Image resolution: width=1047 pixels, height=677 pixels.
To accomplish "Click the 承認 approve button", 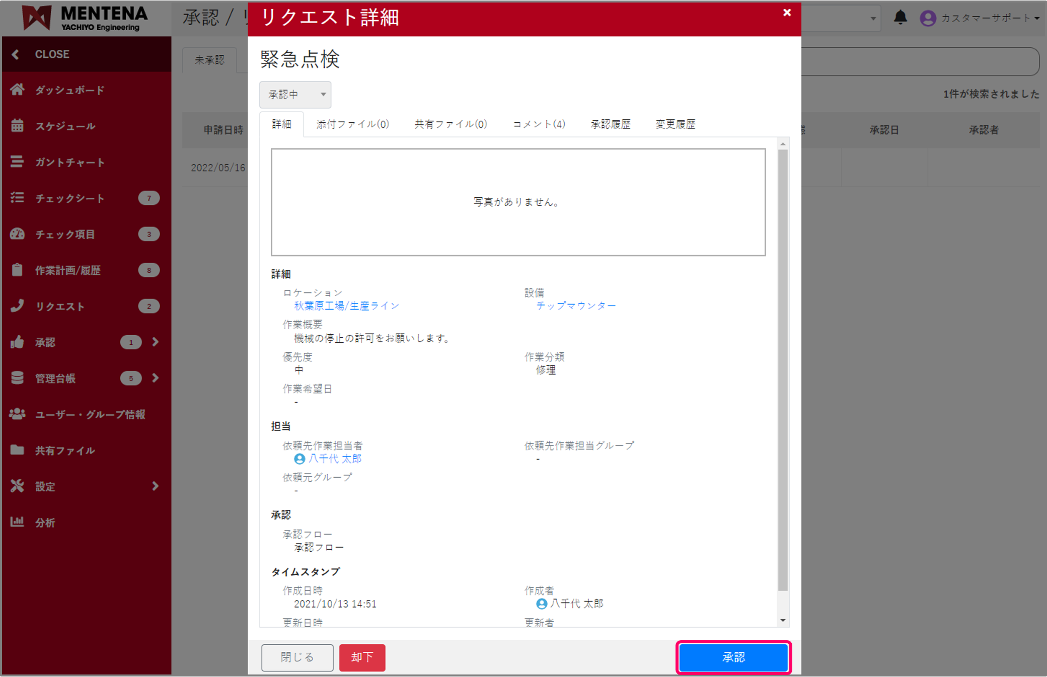I will tap(733, 657).
